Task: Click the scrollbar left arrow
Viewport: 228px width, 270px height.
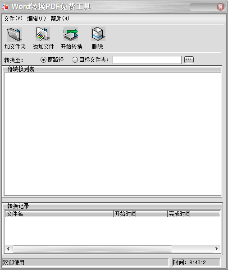Action: pos(9,249)
